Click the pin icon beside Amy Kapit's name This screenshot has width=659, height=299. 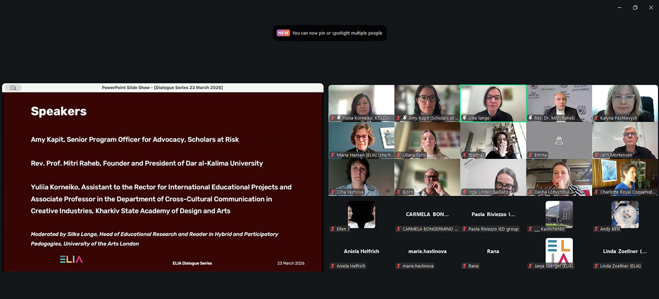pos(405,118)
